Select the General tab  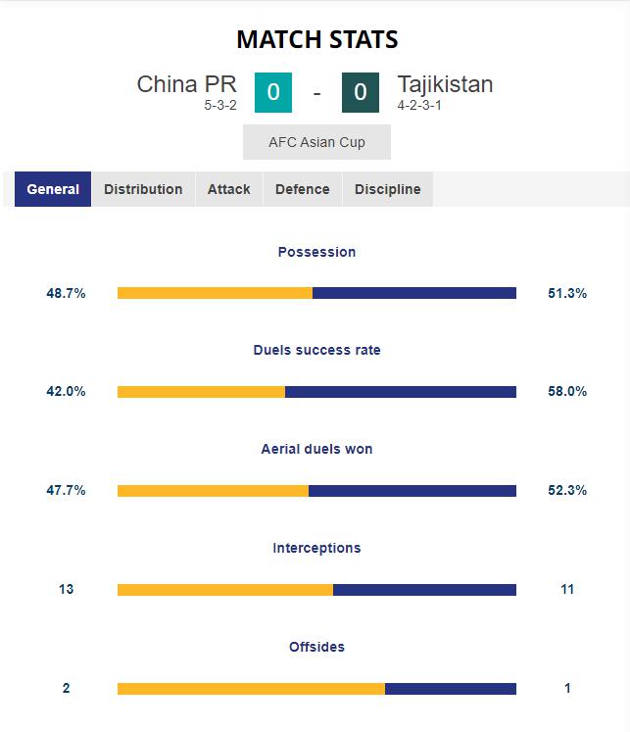53,189
